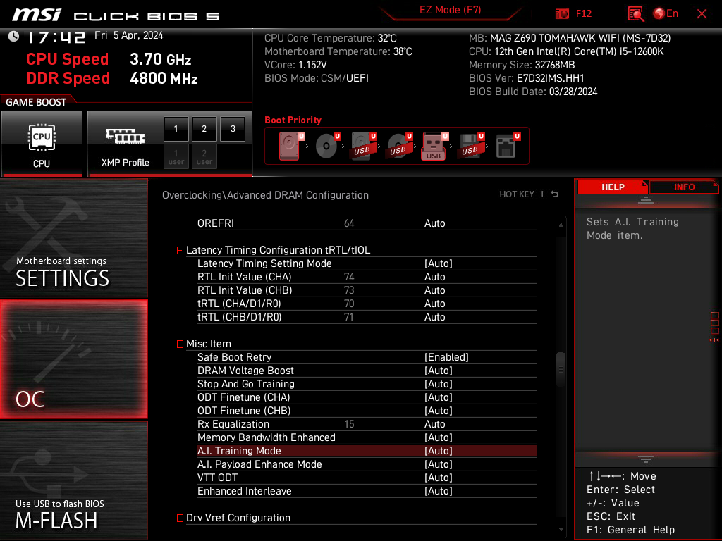Change language with the En globe icon
The image size is (722, 541).
pyautogui.click(x=666, y=14)
